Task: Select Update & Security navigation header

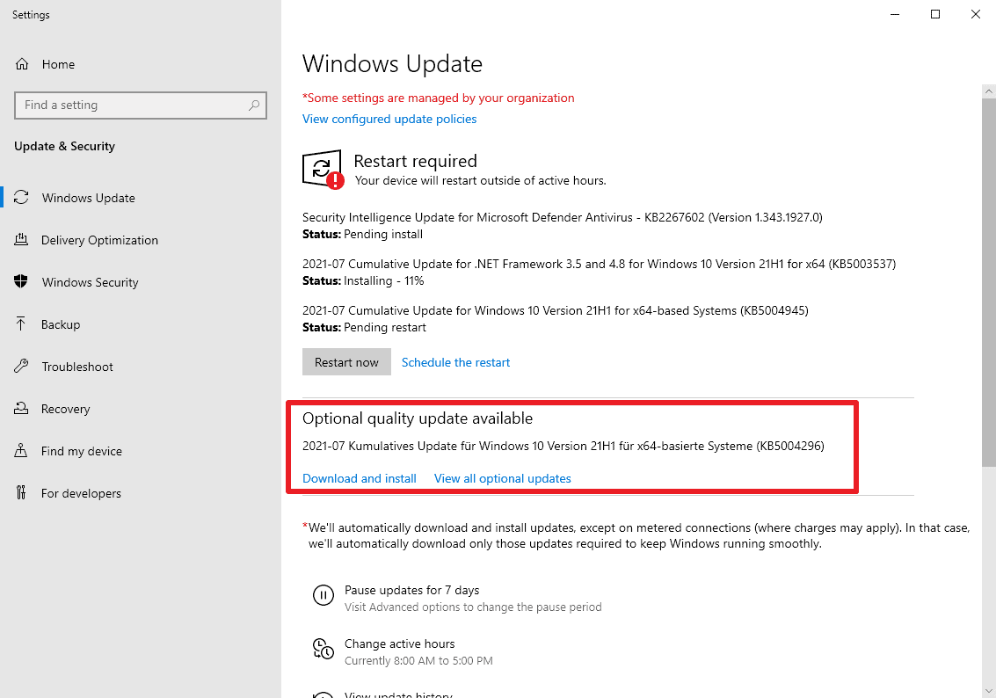Action: pos(64,146)
